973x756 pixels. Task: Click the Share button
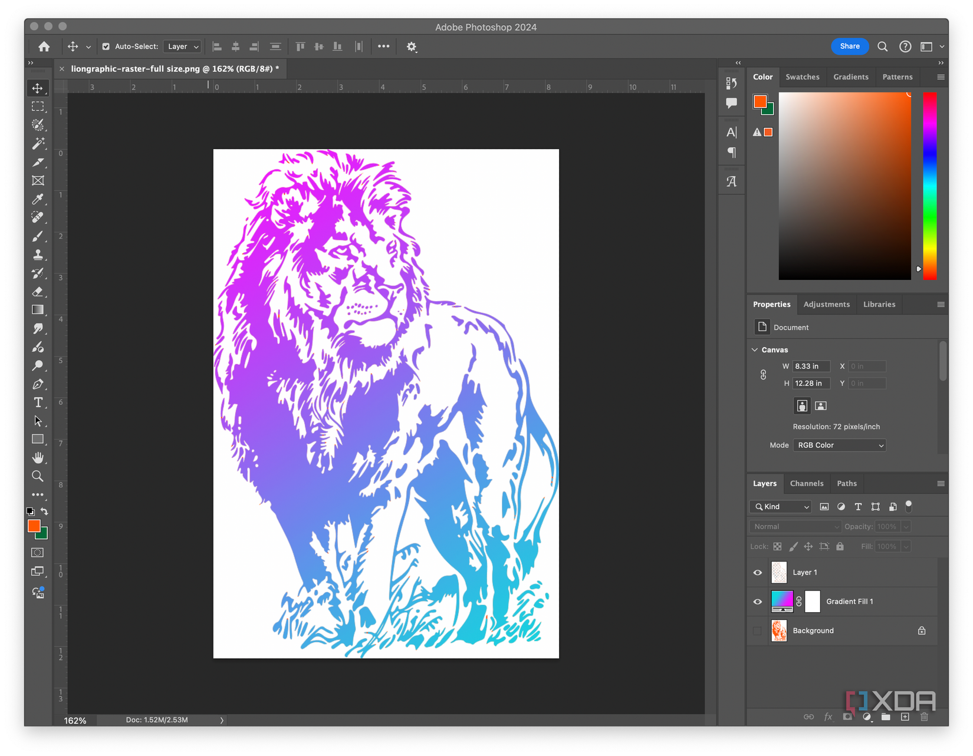coord(850,47)
